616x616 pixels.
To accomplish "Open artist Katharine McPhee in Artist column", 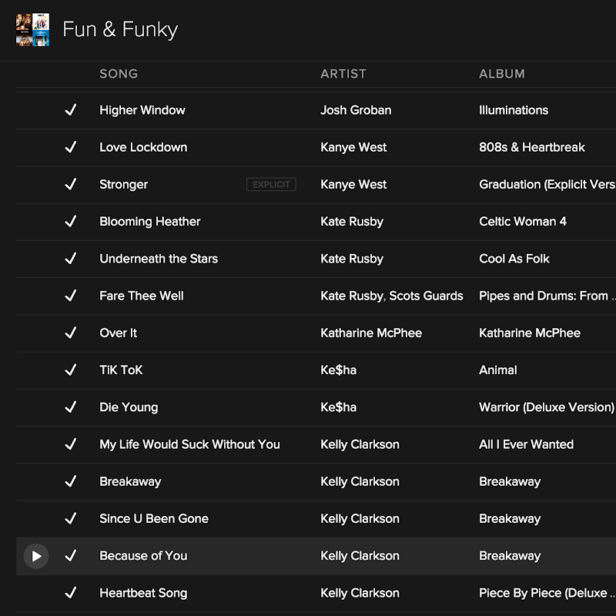I will [371, 333].
